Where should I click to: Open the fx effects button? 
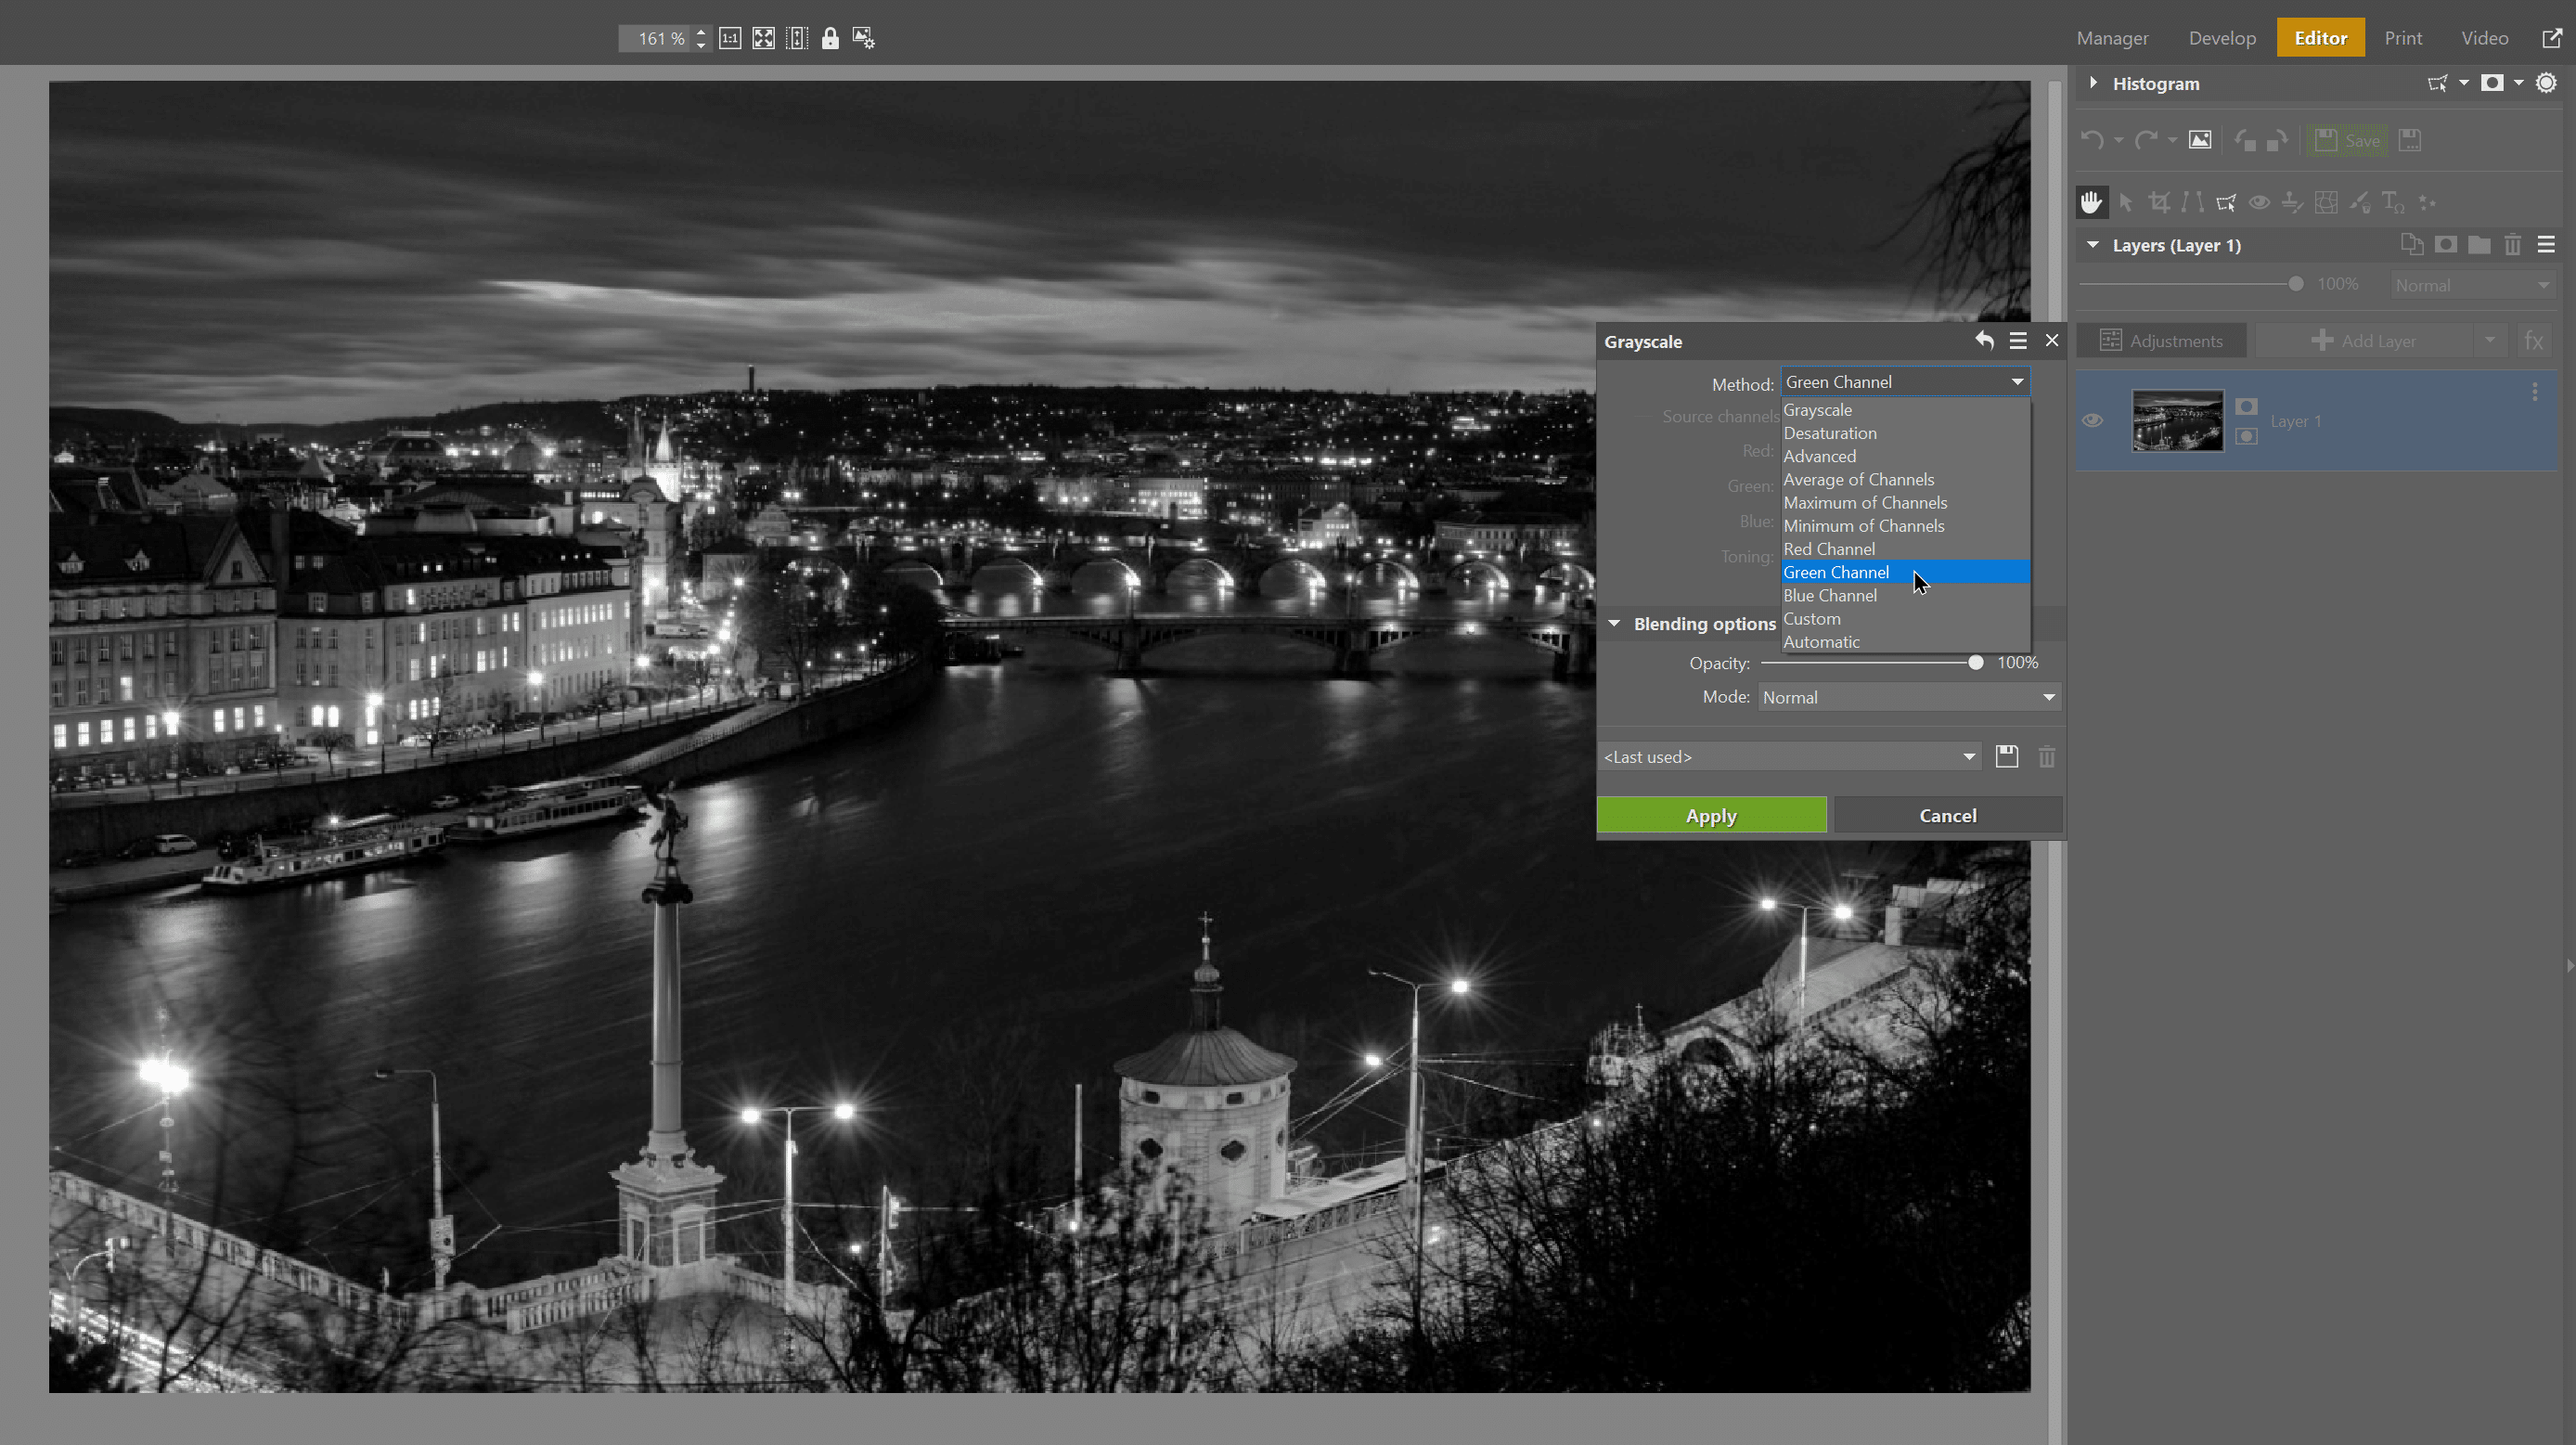coord(2533,341)
